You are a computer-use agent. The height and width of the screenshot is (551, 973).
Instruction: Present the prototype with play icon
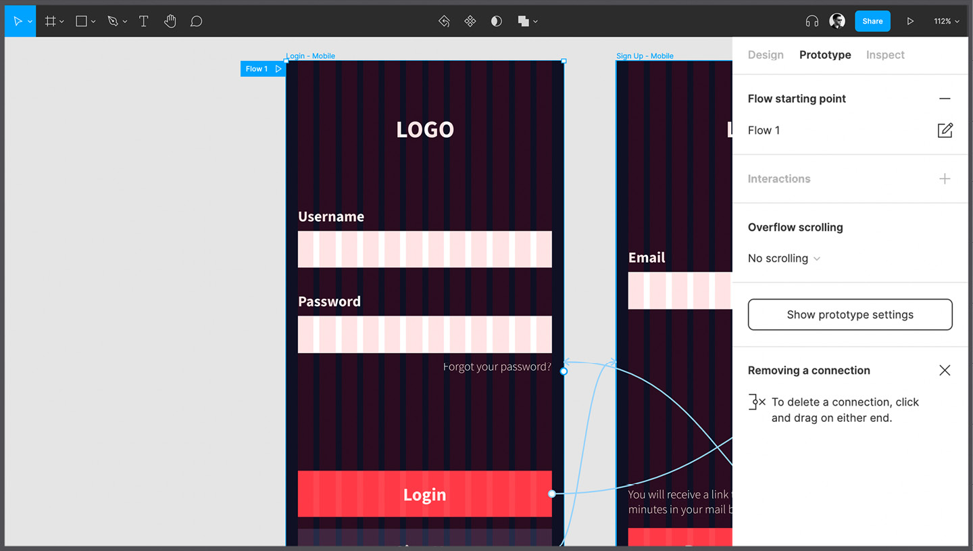tap(910, 21)
